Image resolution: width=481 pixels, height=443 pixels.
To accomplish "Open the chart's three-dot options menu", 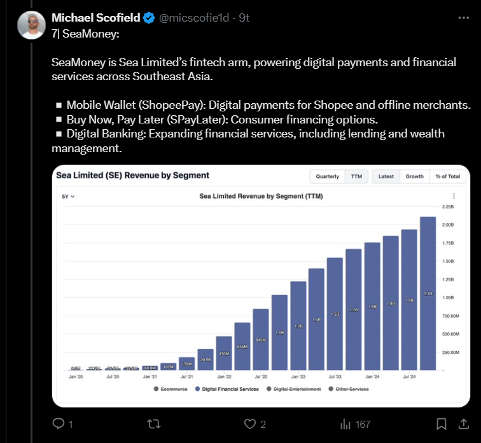I will (x=454, y=196).
